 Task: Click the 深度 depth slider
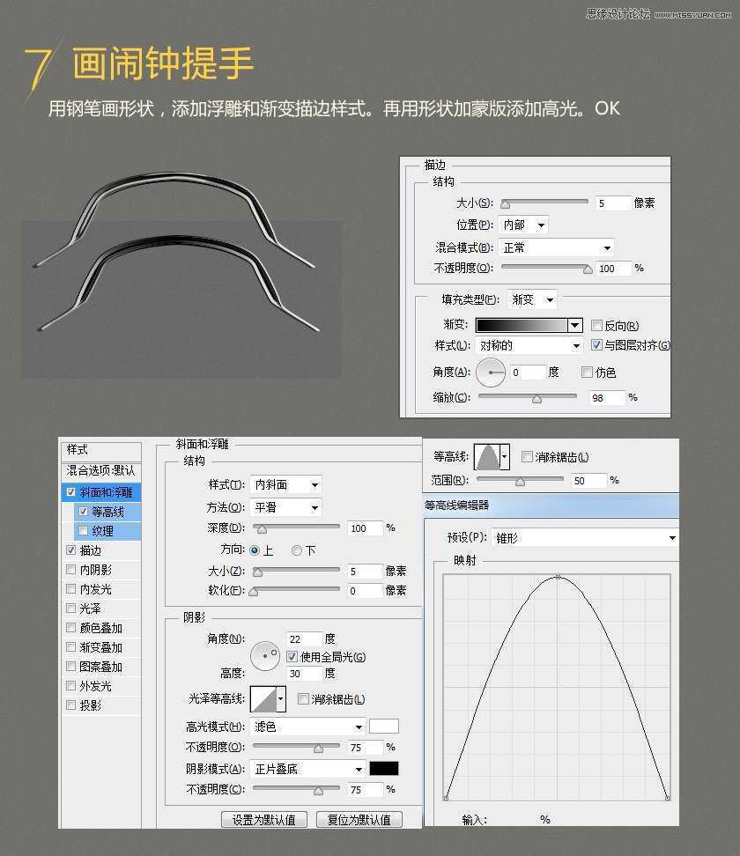coord(297,528)
